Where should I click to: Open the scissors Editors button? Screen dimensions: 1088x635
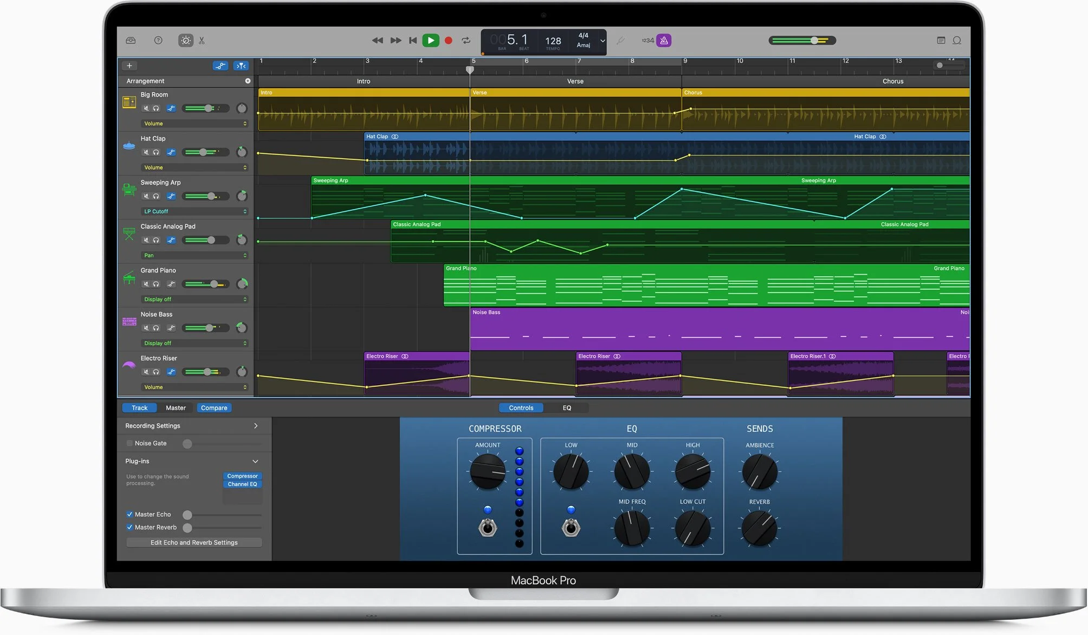tap(202, 41)
